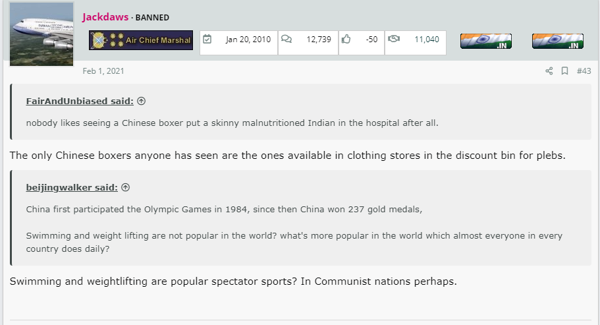This screenshot has height=325, width=600.
Task: Click the Air Chief Marshal rank badge
Action: pyautogui.click(x=141, y=40)
